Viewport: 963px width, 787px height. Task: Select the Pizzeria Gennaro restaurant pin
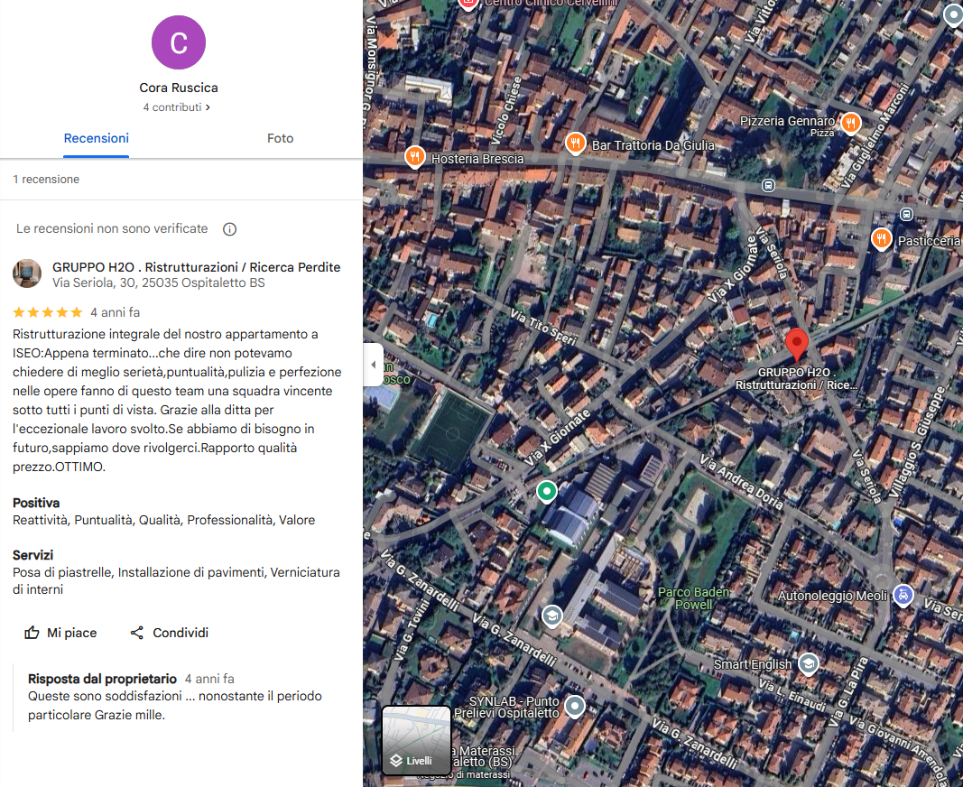point(850,123)
